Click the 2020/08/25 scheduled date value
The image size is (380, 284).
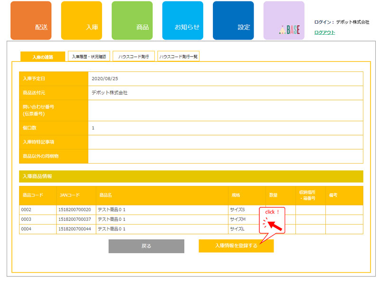(104, 78)
